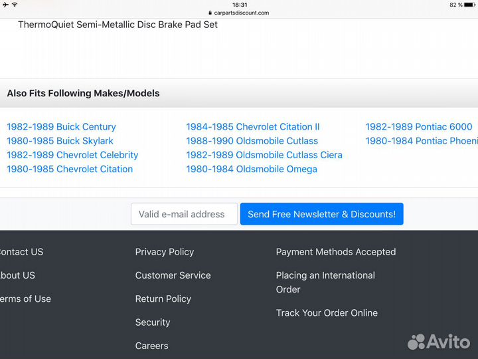View the Return Policy page
The image size is (478, 359).
163,299
